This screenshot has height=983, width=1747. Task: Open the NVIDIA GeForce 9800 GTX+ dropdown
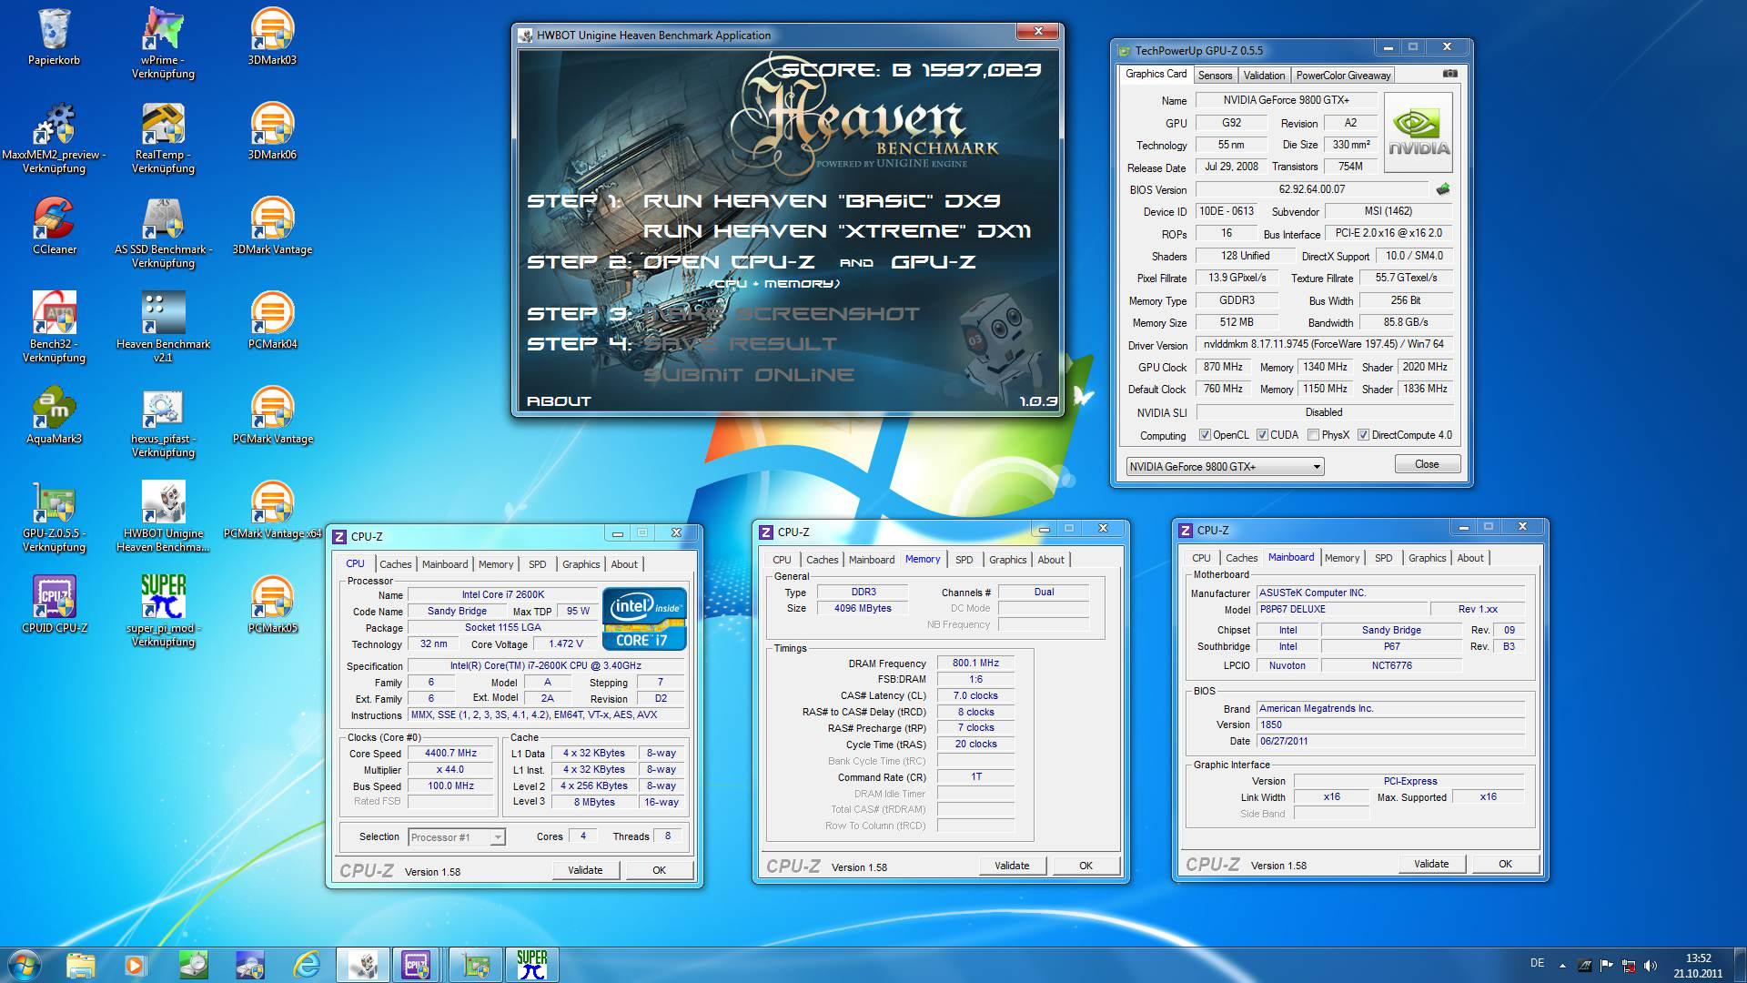[x=1225, y=466]
